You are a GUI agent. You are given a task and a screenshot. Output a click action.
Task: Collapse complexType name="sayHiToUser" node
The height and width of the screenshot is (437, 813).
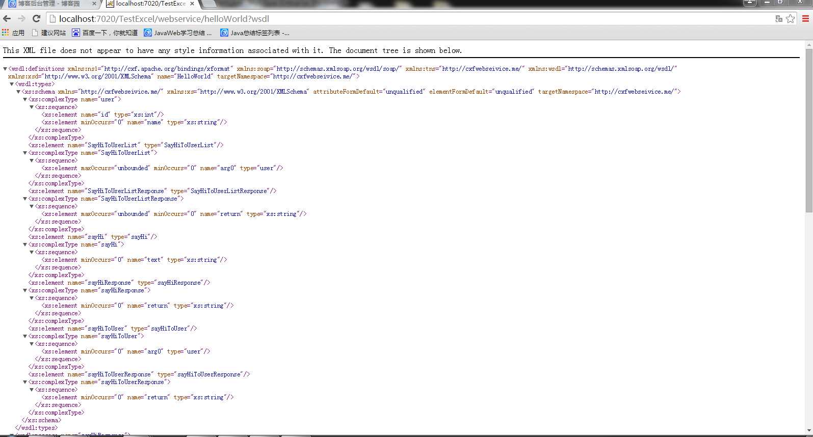(x=25, y=336)
